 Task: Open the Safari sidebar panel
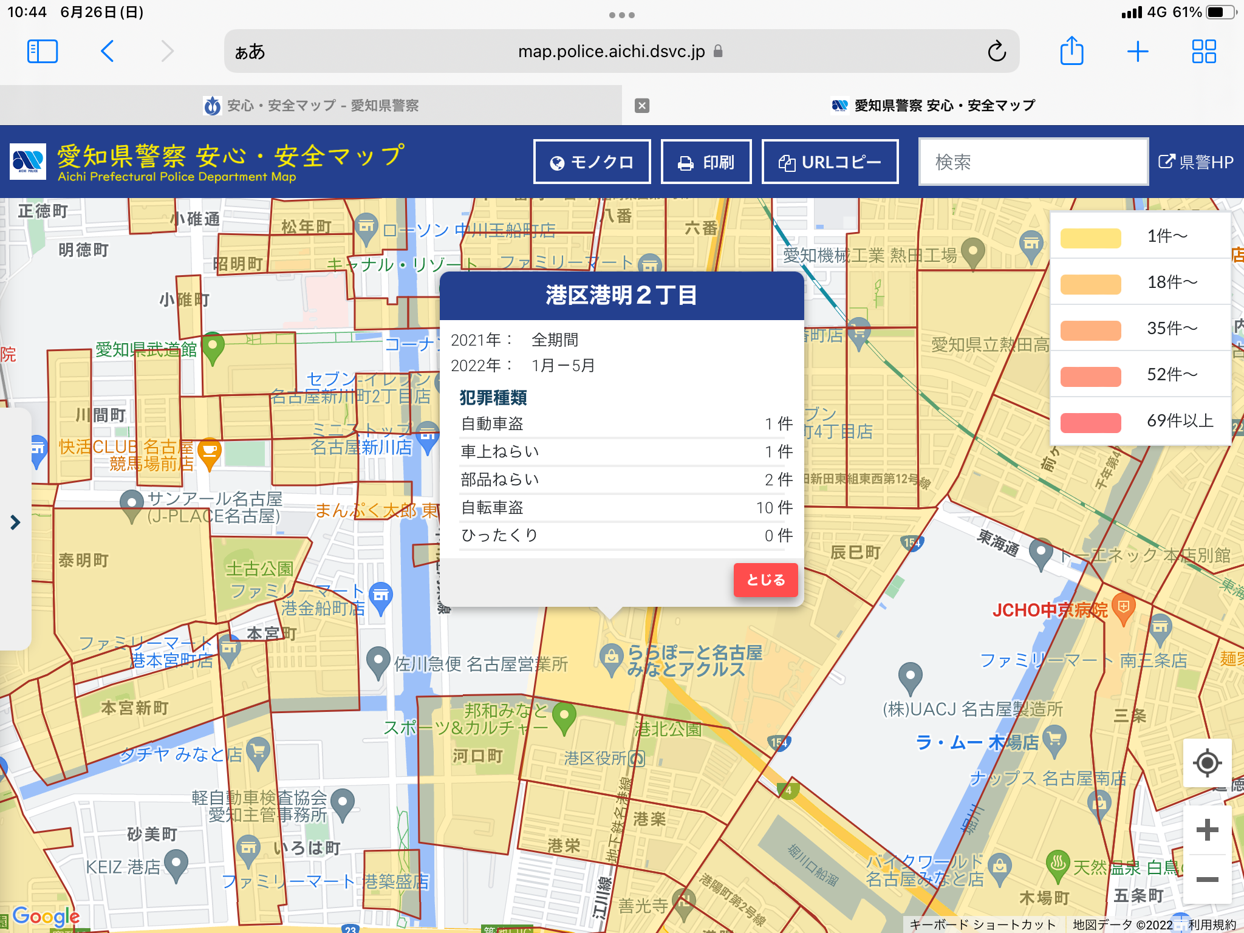43,52
